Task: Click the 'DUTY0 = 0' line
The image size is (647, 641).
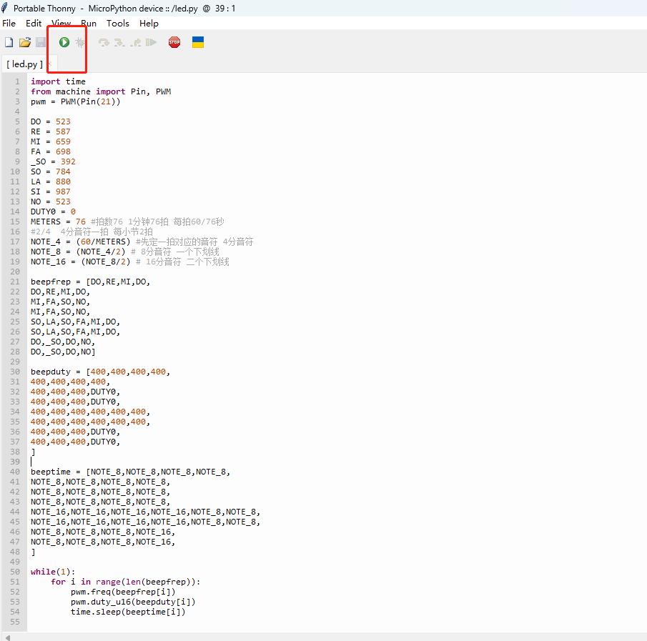Action: click(53, 212)
